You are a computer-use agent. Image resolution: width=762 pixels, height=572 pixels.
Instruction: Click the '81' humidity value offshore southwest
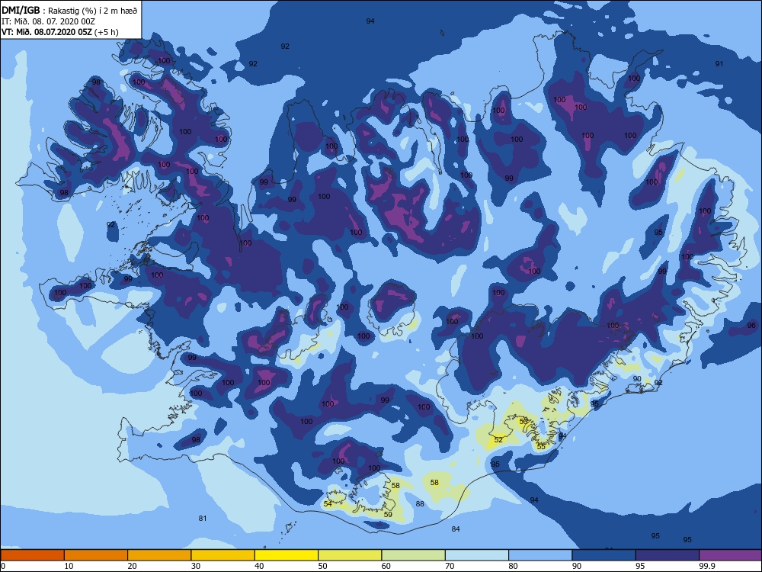click(203, 519)
